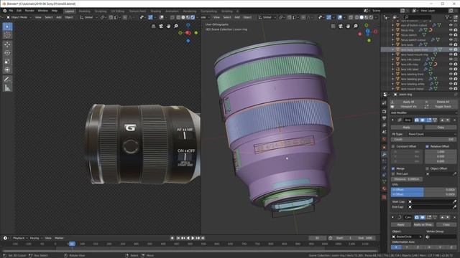Switch to the Layout workspace tab
Screen dimensions: 460x258
[70, 11]
